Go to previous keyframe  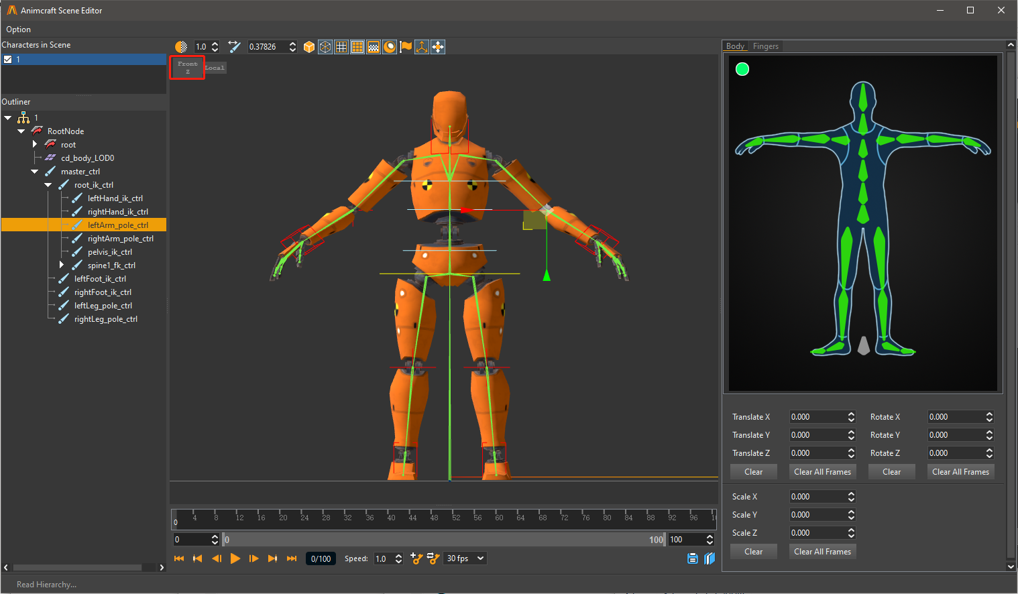[x=198, y=558]
